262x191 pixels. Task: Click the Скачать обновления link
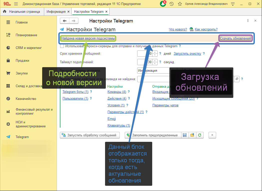point(235,38)
